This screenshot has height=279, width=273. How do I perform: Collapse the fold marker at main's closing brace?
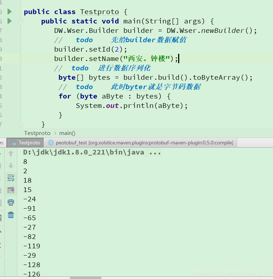[21, 125]
